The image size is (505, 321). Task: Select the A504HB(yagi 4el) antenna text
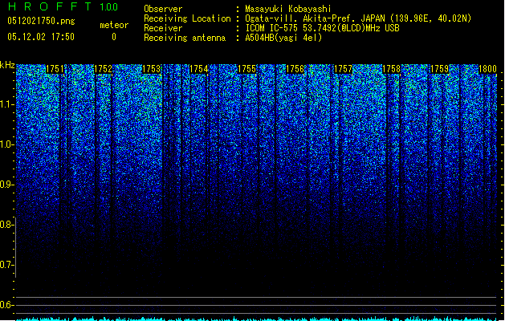click(x=283, y=38)
